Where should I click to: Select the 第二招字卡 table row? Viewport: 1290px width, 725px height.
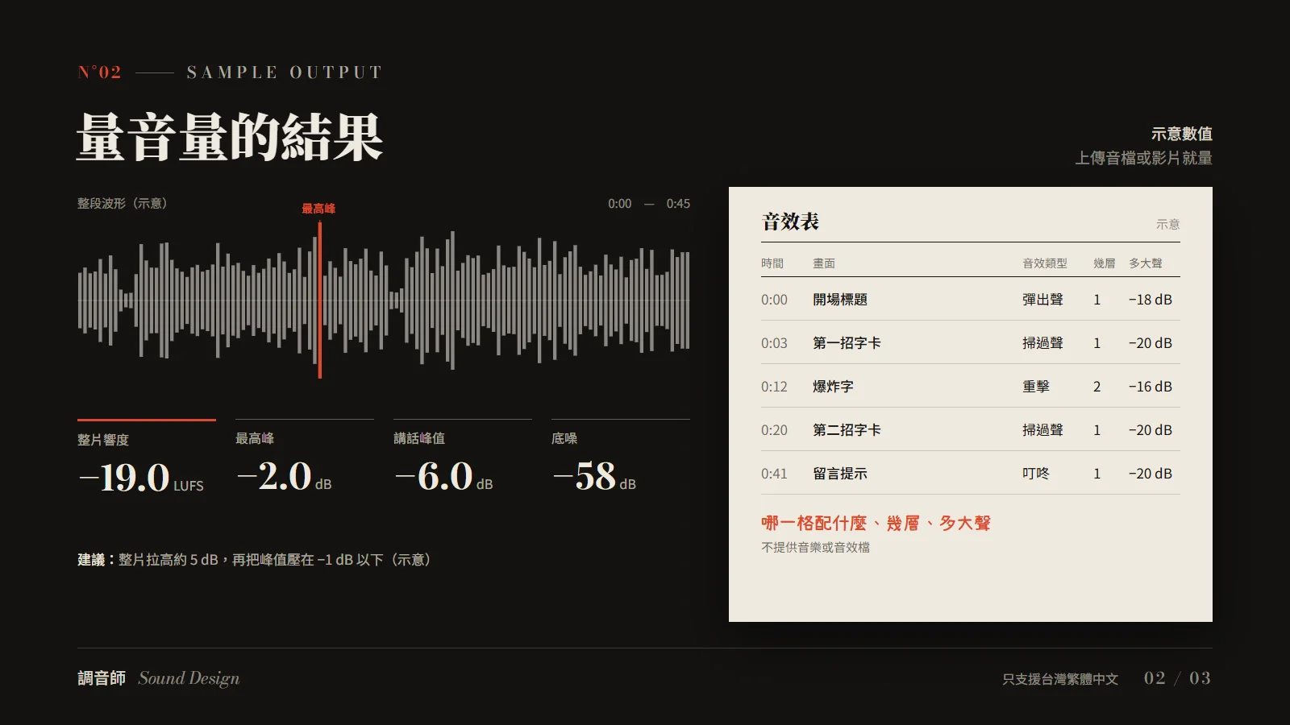971,430
